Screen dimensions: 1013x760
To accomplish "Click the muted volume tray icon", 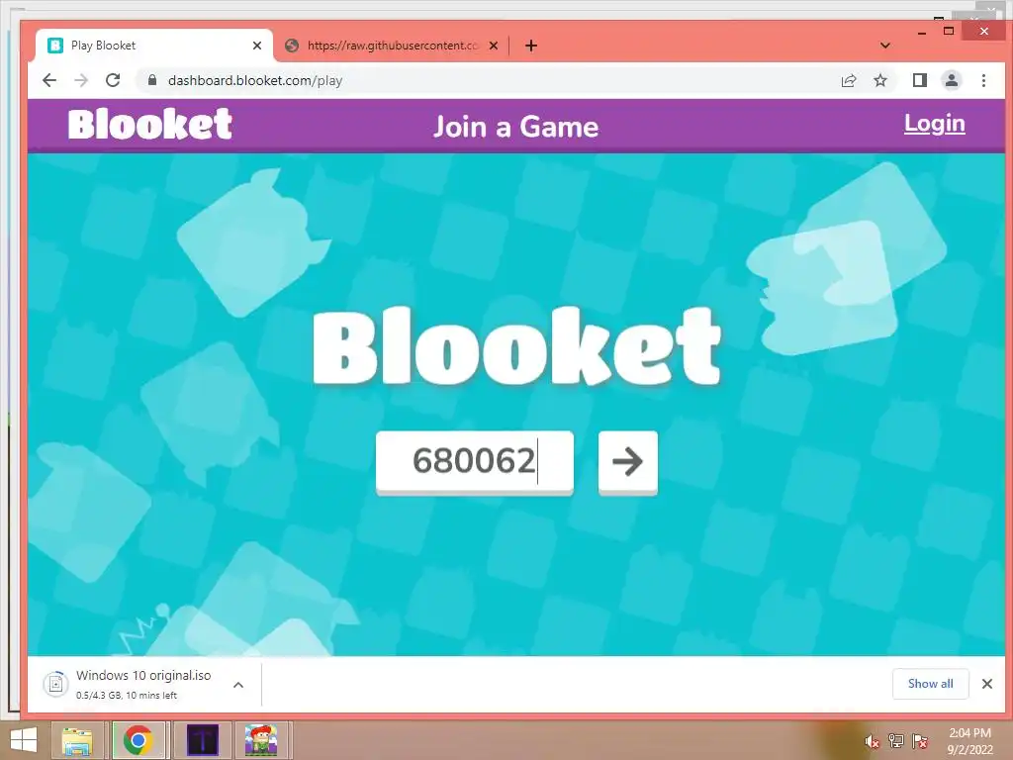I will 873,742.
